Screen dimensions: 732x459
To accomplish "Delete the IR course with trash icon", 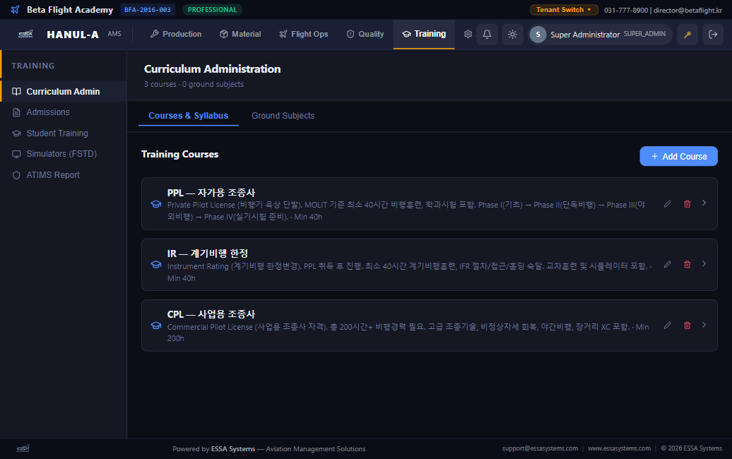I will [x=687, y=265].
